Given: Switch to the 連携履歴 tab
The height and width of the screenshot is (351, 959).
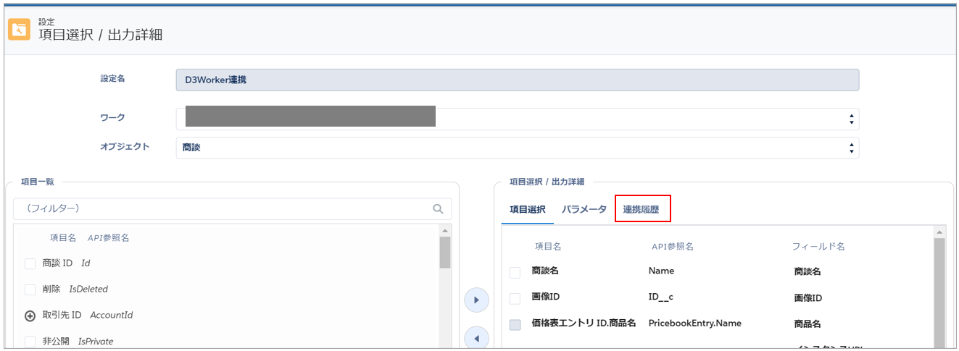Looking at the screenshot, I should (641, 209).
